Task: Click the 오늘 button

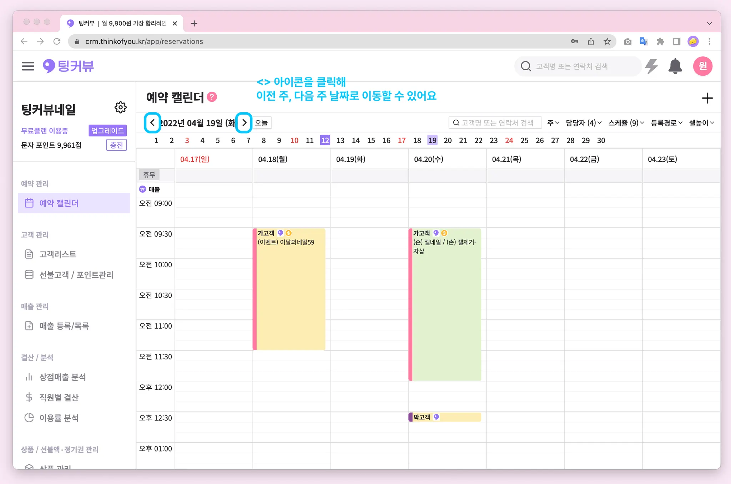Action: point(262,123)
